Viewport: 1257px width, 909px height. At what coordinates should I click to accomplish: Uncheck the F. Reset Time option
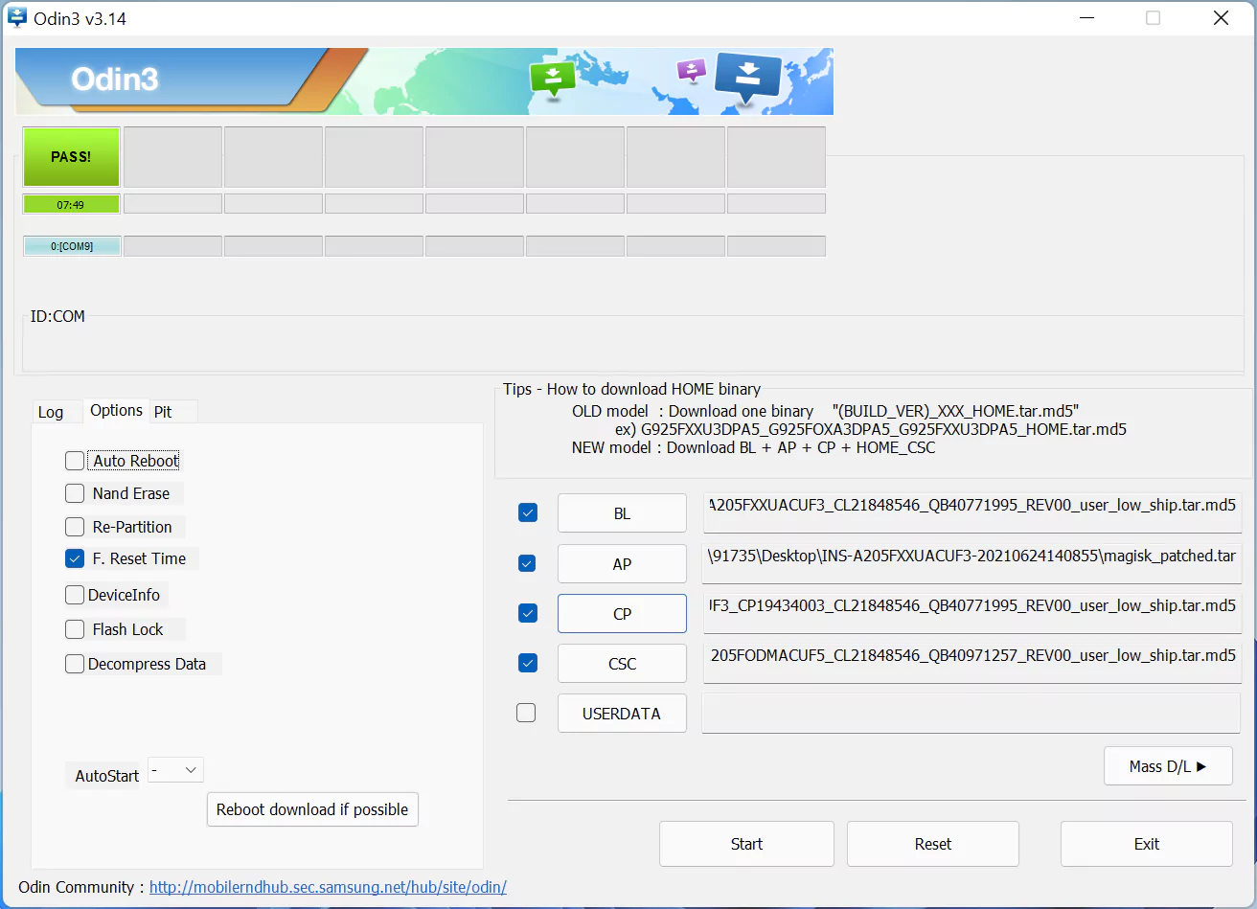coord(75,558)
